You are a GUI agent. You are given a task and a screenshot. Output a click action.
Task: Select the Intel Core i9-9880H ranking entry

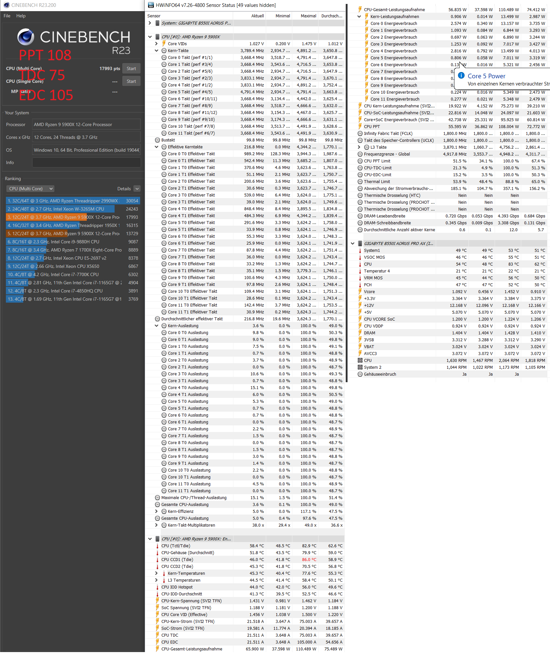tap(73, 242)
